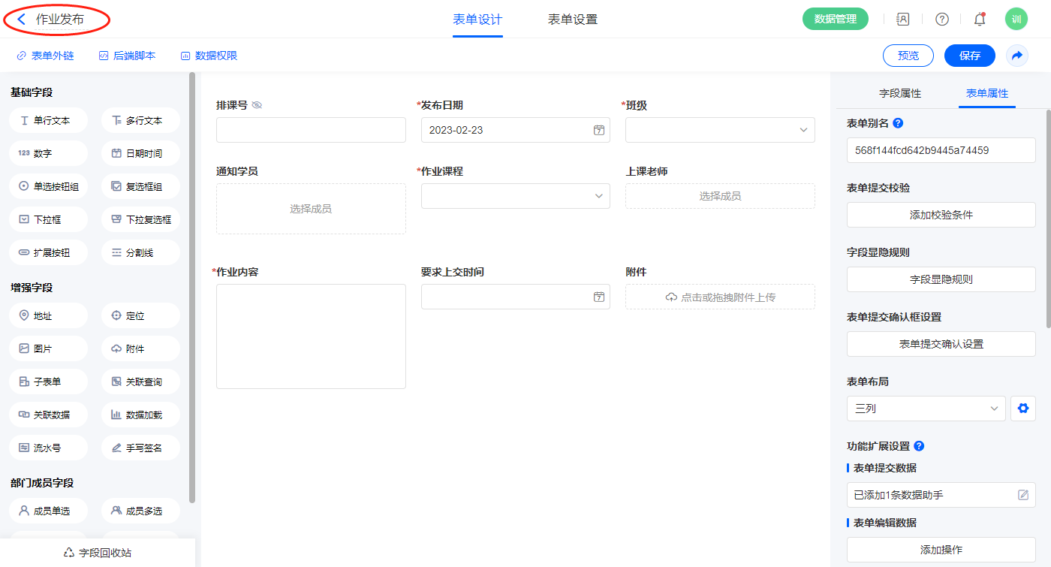This screenshot has height=567, width=1051.
Task: Click the back arrow beside 作业发布
Action: 22,20
